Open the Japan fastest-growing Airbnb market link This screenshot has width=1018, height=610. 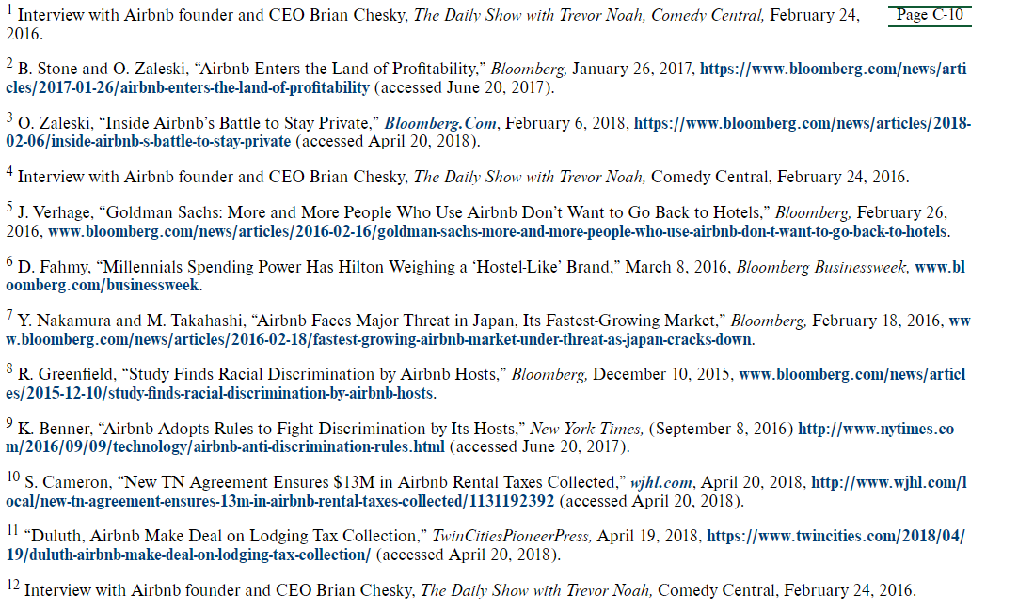[x=378, y=339]
